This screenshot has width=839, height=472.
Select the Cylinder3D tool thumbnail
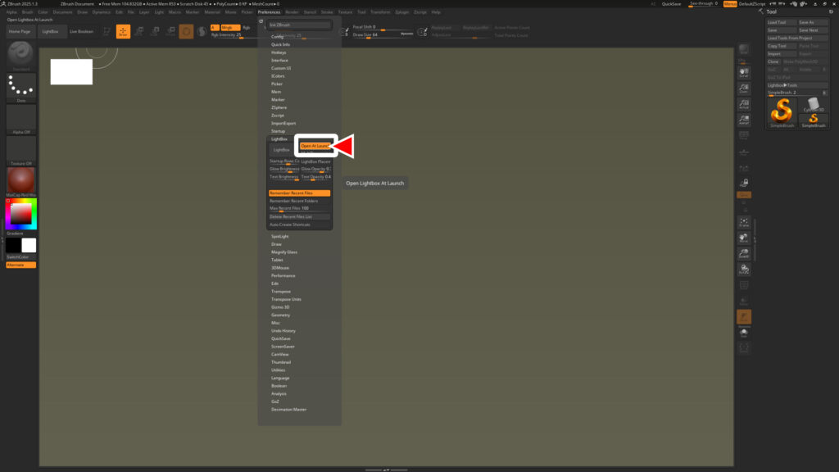click(x=814, y=103)
